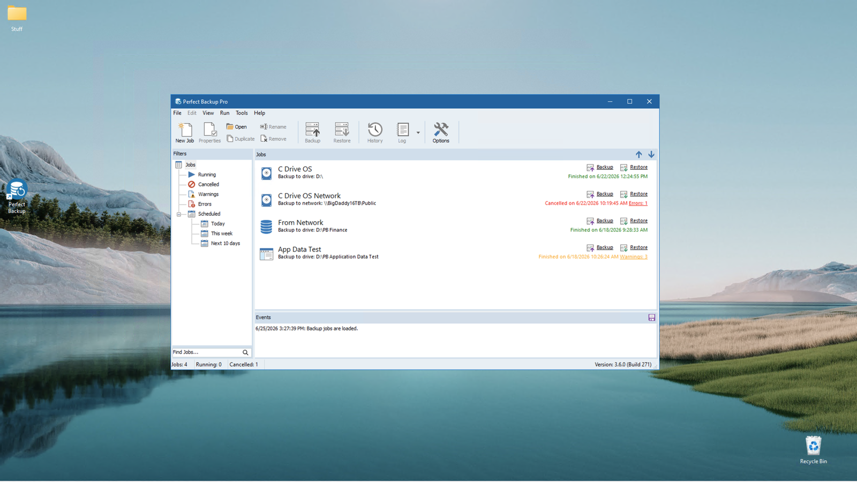Create a New Job from the toolbar
Screen dimensions: 857x482
[x=185, y=133]
